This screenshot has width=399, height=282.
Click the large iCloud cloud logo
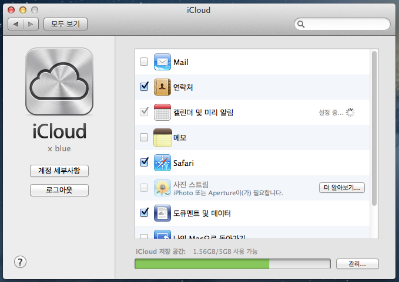59,81
